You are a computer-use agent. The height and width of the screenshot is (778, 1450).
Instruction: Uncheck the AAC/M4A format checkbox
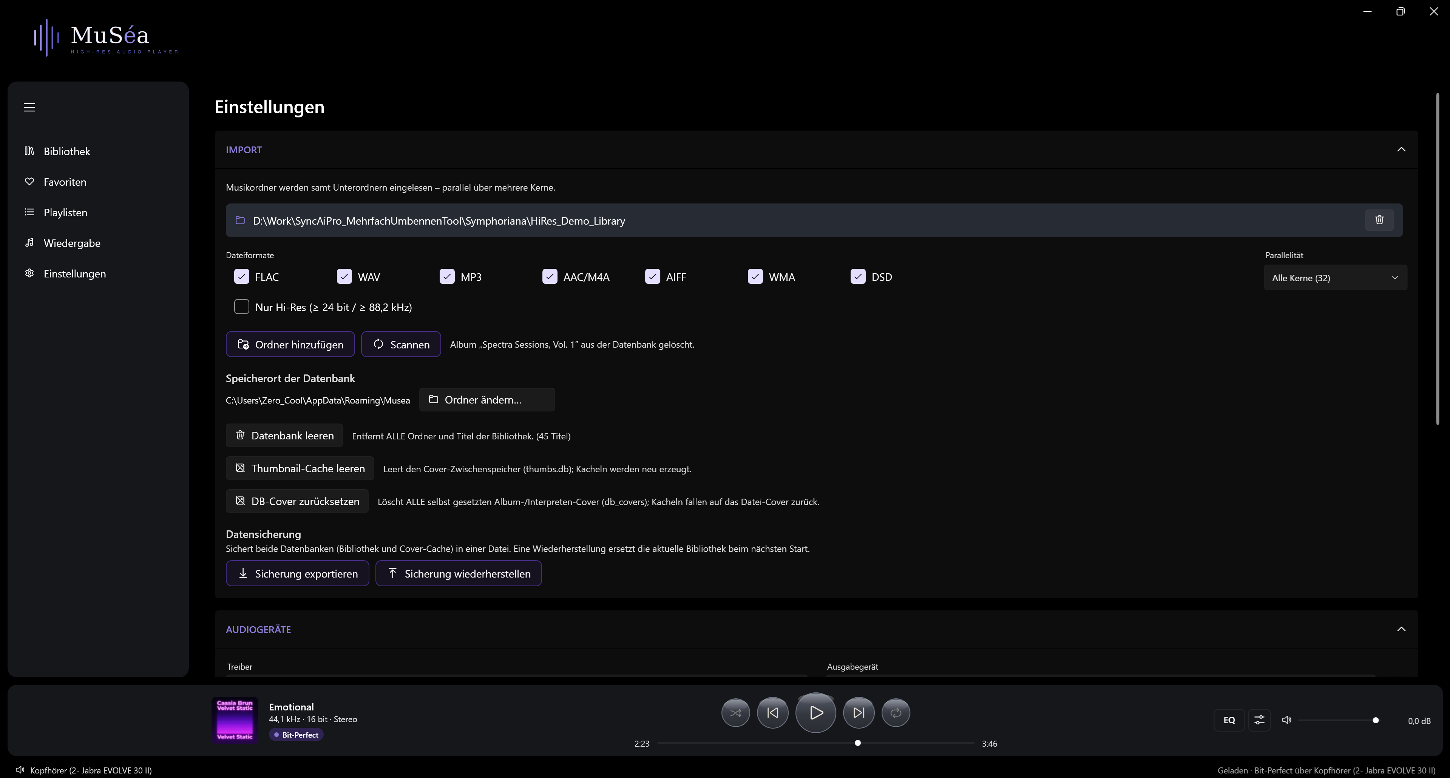pos(550,276)
